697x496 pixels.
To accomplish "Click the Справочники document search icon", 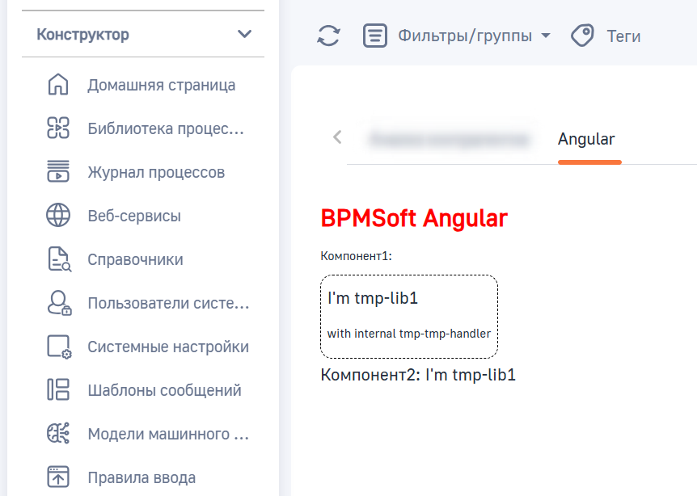I will pos(58,259).
